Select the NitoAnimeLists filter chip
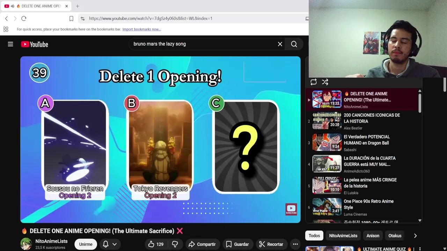The width and height of the screenshot is (447, 251). pos(343,236)
